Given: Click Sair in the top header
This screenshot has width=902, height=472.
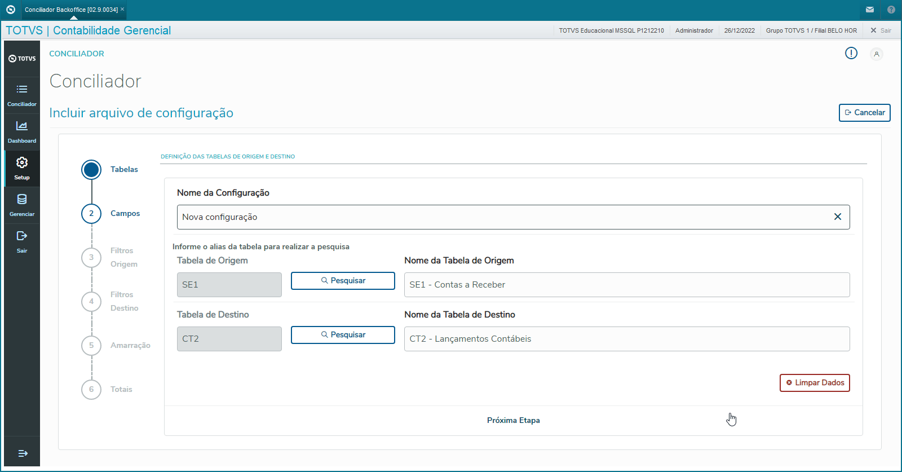Looking at the screenshot, I should pos(881,30).
